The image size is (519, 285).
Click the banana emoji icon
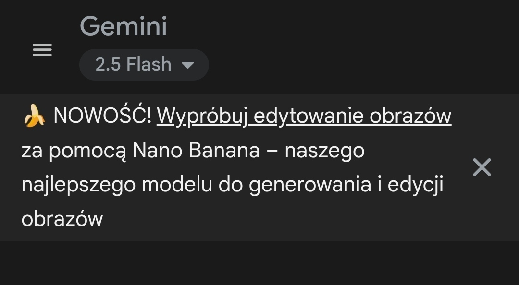click(34, 117)
